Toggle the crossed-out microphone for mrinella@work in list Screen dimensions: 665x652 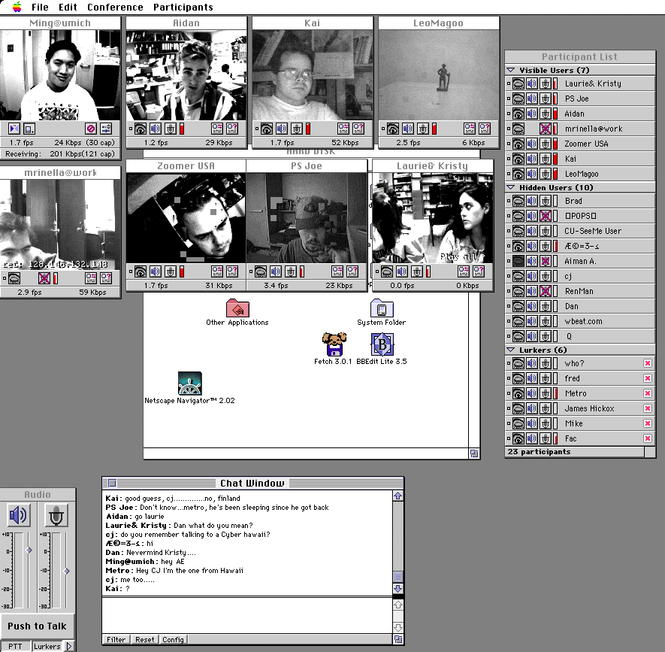[x=546, y=129]
